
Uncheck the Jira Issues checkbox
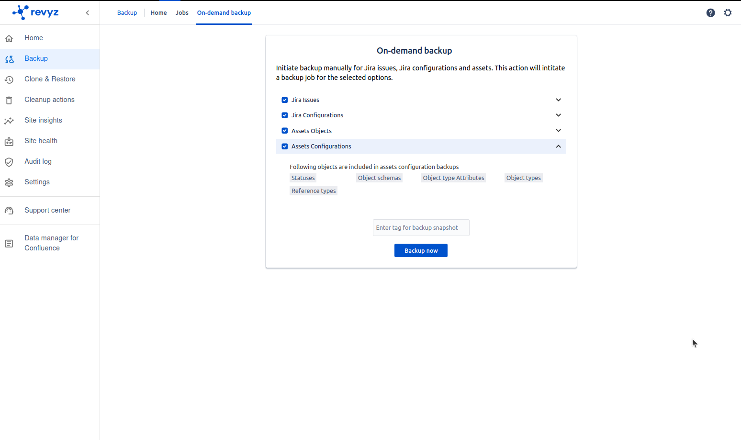tap(285, 100)
